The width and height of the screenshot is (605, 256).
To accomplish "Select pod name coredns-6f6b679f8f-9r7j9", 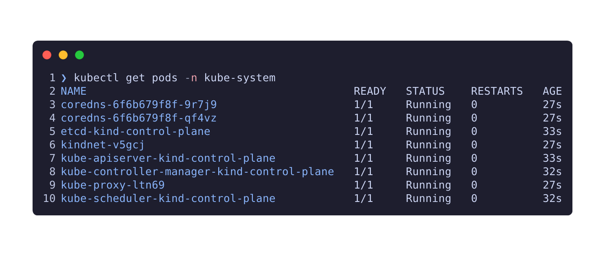I will click(139, 105).
